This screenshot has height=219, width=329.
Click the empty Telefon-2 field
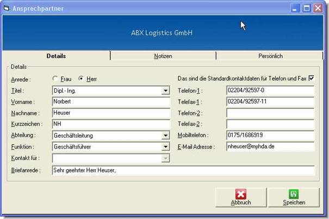270,113
